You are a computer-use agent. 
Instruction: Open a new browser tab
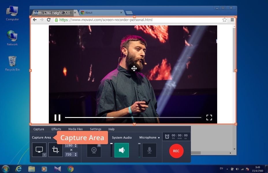point(129,13)
